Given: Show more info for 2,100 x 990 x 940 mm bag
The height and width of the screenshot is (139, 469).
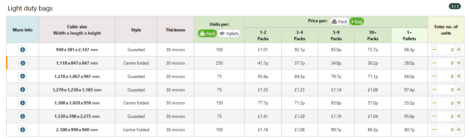Looking at the screenshot, I should [23, 129].
